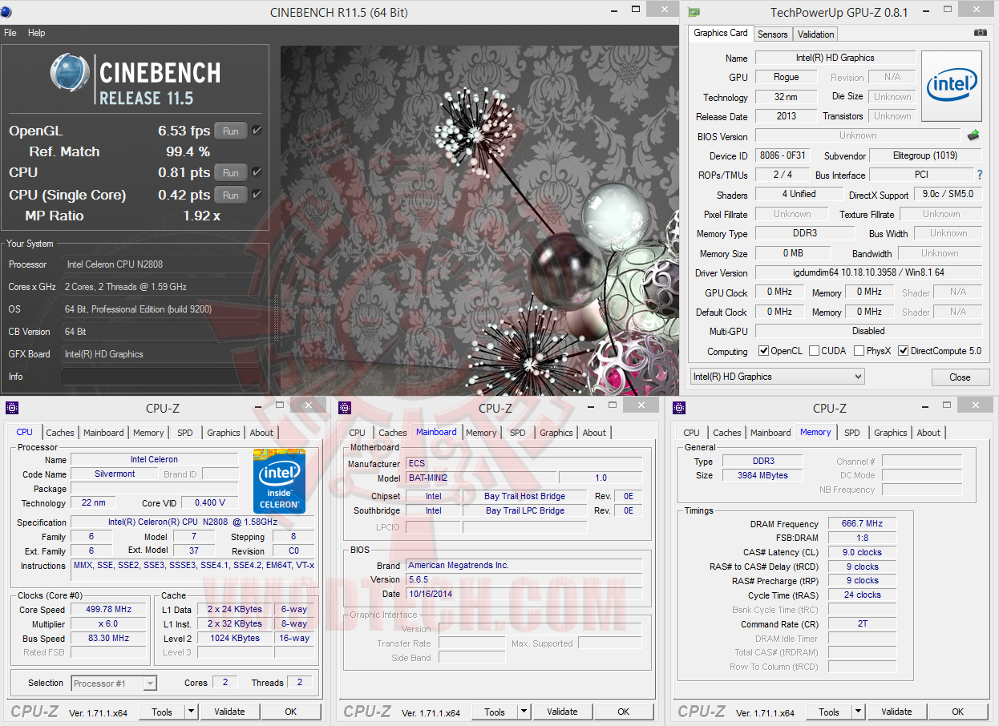Click the Info text field in Cinebench

[x=164, y=377]
